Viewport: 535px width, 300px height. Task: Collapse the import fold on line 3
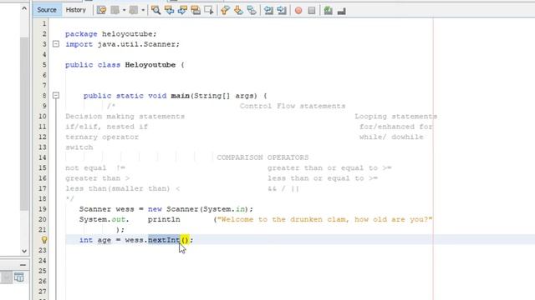click(x=56, y=44)
